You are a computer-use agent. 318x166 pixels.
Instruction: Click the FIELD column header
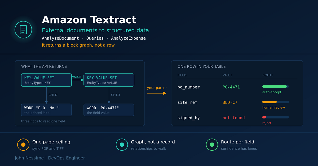coord(182,75)
